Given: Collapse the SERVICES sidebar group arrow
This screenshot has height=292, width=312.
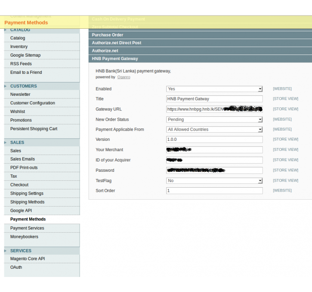Looking at the screenshot, I should click(5, 251).
